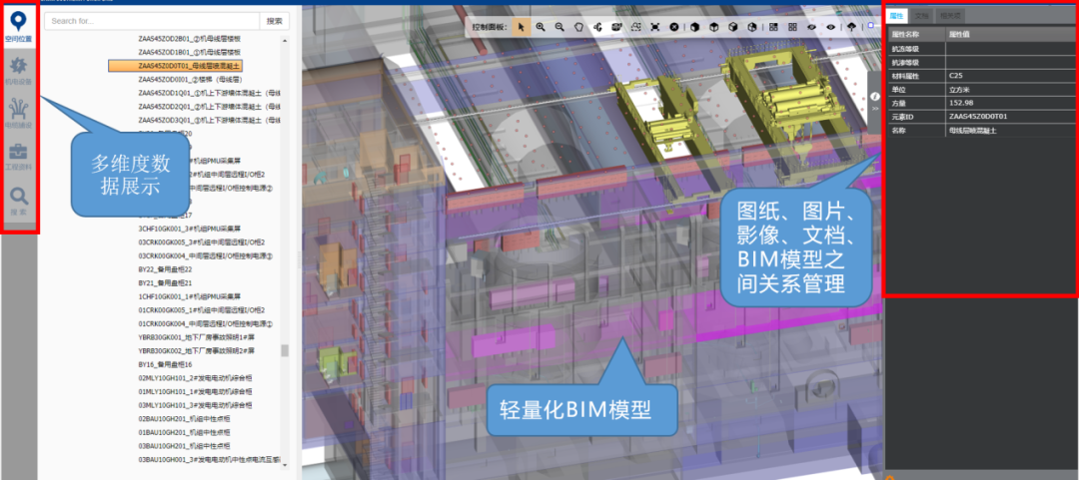The height and width of the screenshot is (480, 1079).
Task: Click the 搜索 magnifier sidebar icon
Action: tap(18, 199)
